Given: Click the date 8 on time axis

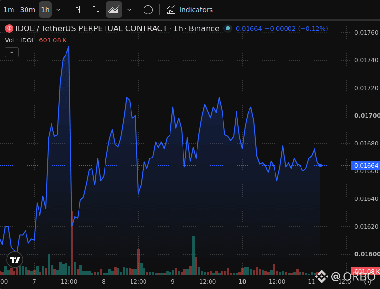Looking at the screenshot, I should tap(104, 281).
